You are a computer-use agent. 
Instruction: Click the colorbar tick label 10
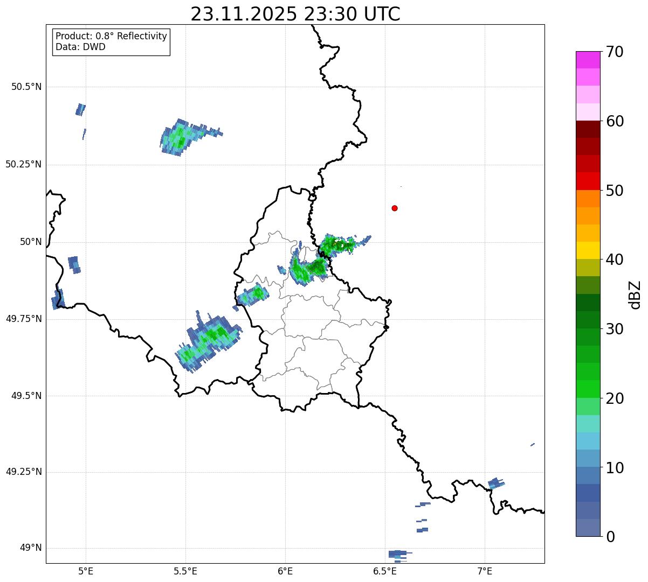click(615, 467)
